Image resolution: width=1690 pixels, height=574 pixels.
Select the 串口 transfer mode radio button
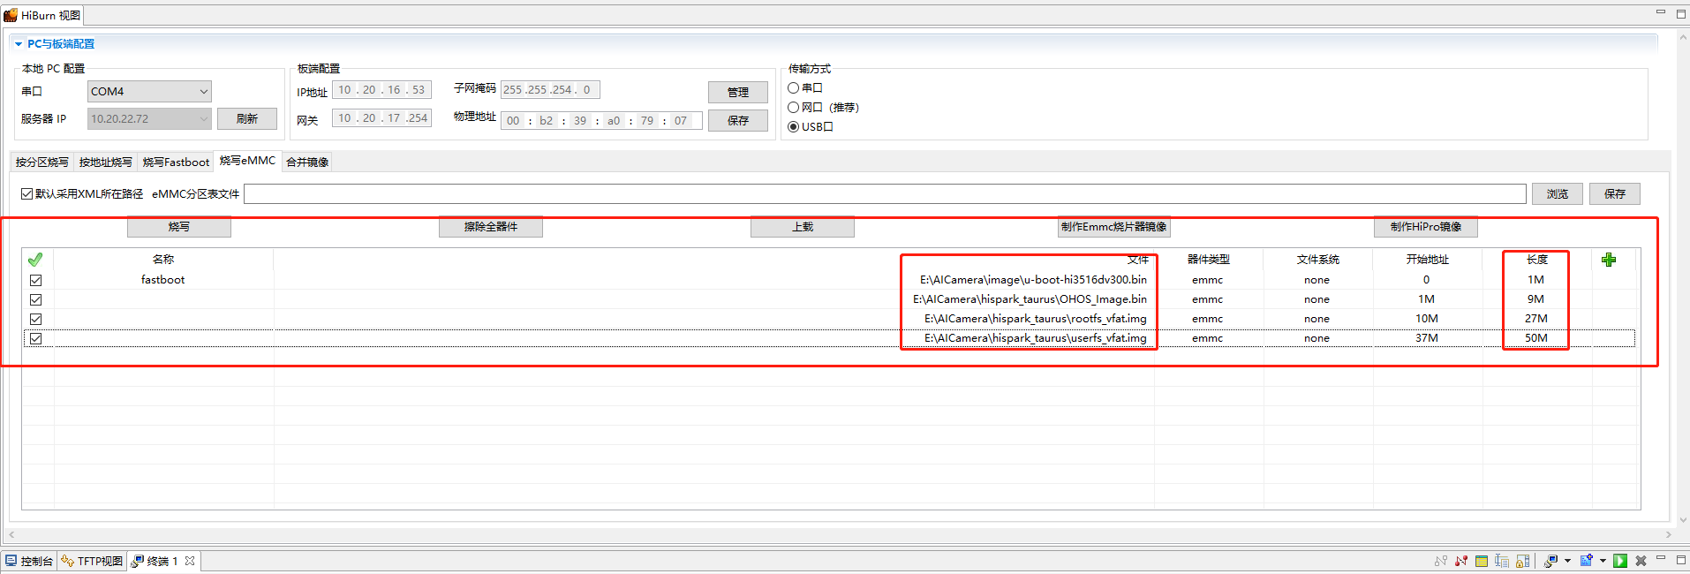tap(793, 87)
